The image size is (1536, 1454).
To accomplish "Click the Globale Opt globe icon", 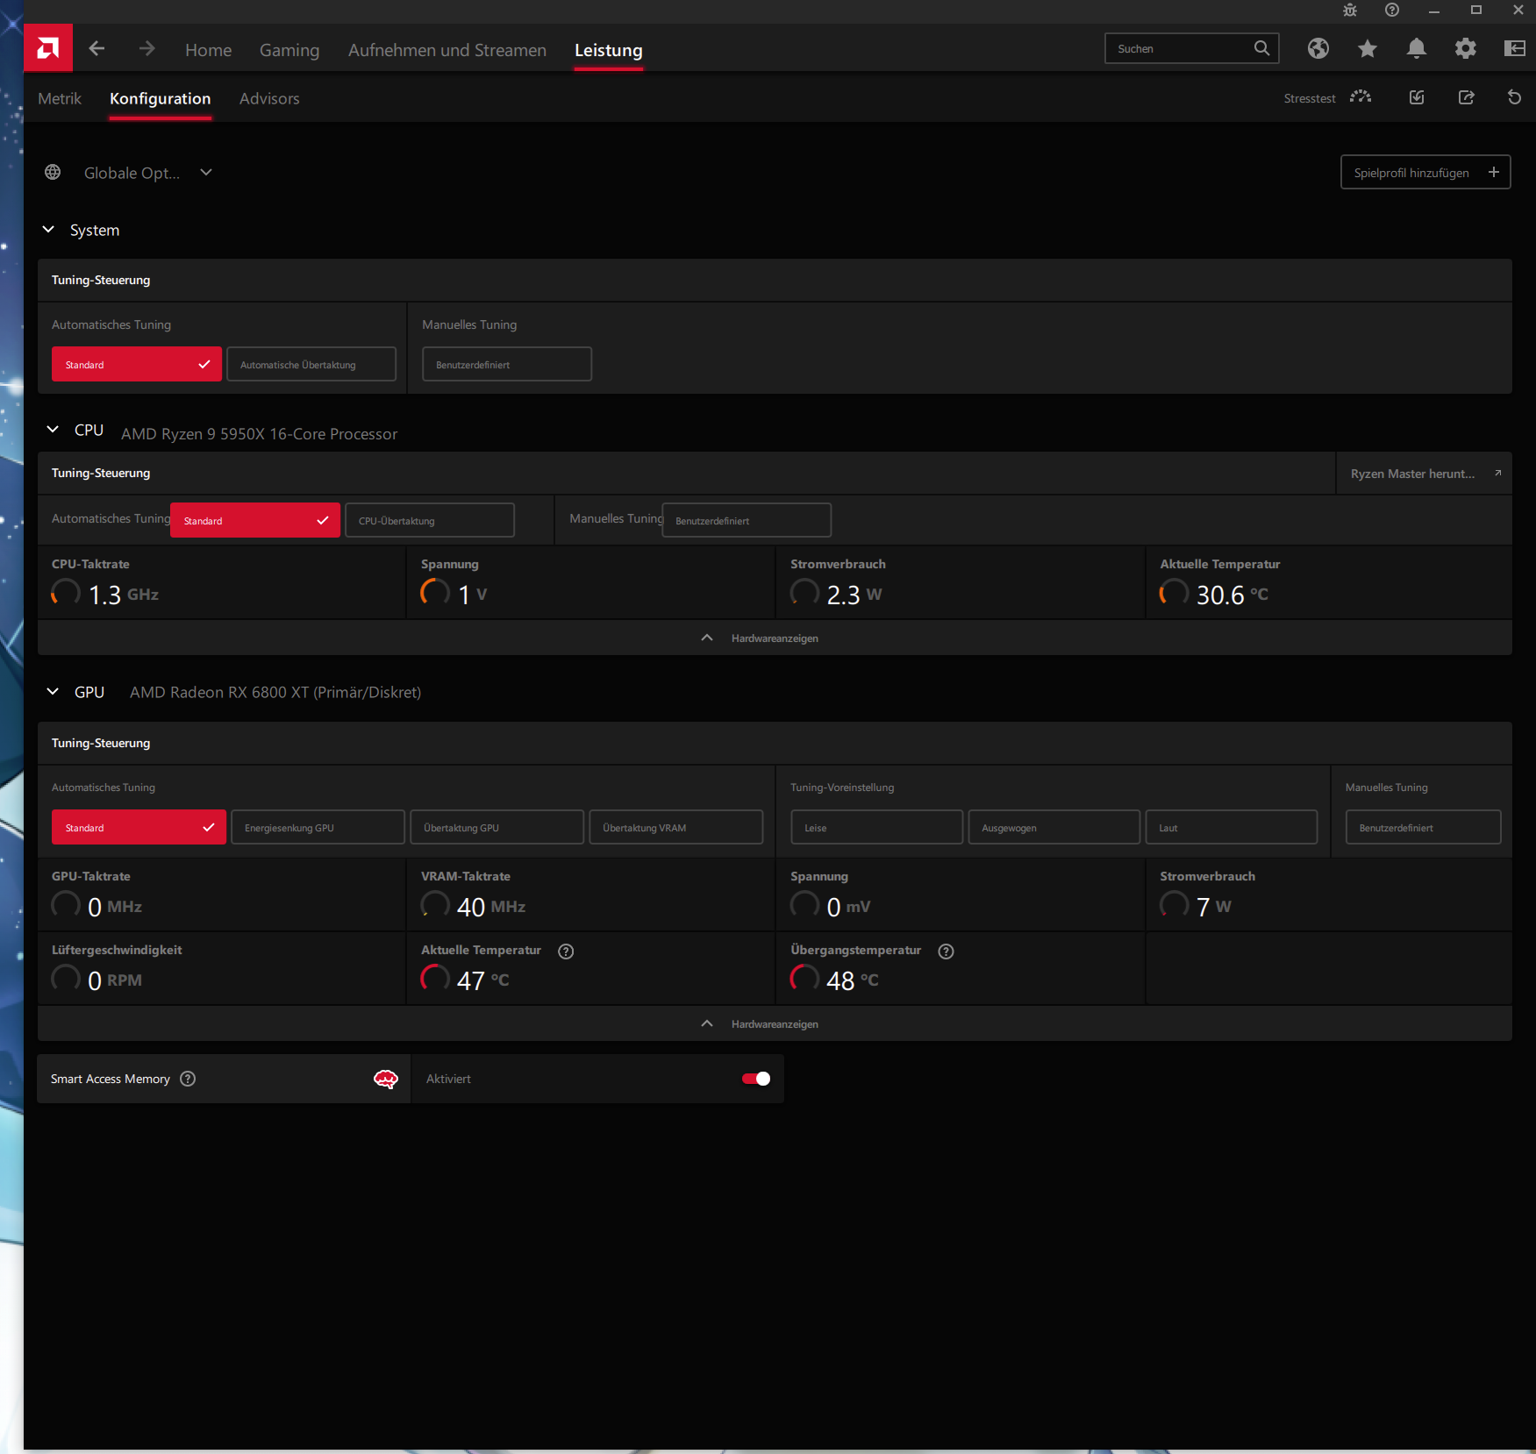I will (x=53, y=173).
